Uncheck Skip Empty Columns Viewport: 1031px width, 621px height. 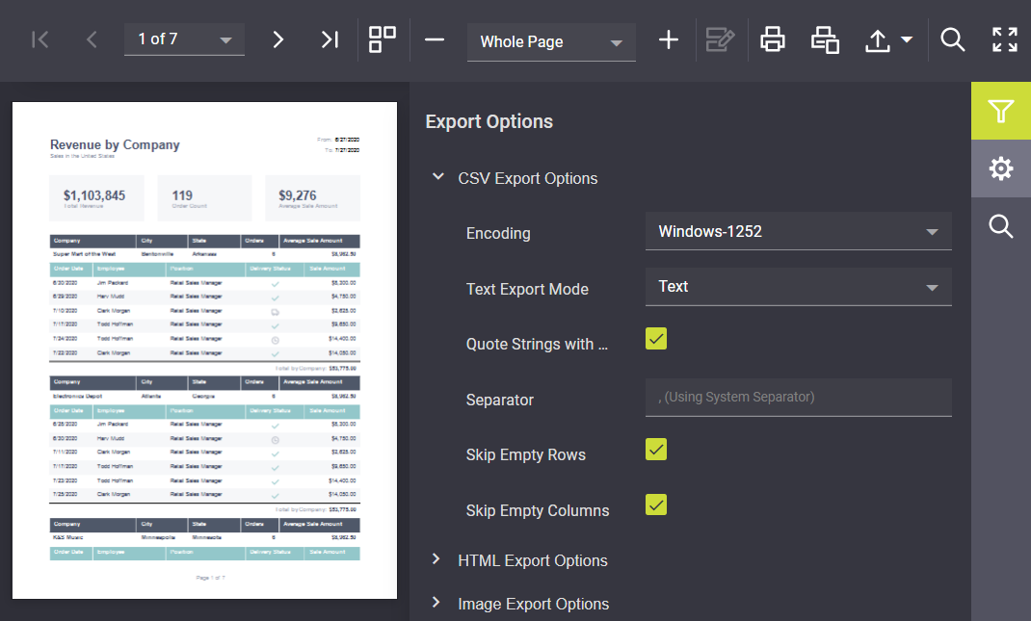[656, 505]
